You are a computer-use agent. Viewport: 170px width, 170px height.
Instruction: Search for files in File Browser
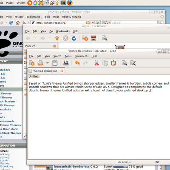click(105, 38)
